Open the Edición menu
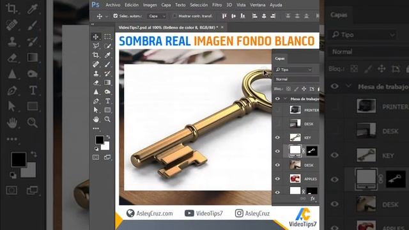 132,5
